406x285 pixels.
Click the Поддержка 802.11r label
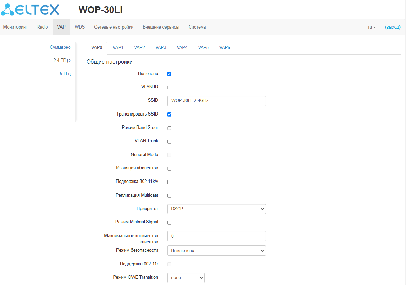click(139, 264)
